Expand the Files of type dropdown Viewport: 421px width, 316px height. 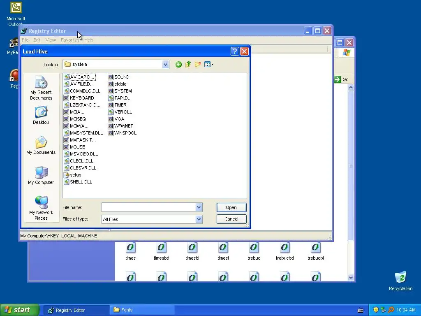pyautogui.click(x=199, y=219)
